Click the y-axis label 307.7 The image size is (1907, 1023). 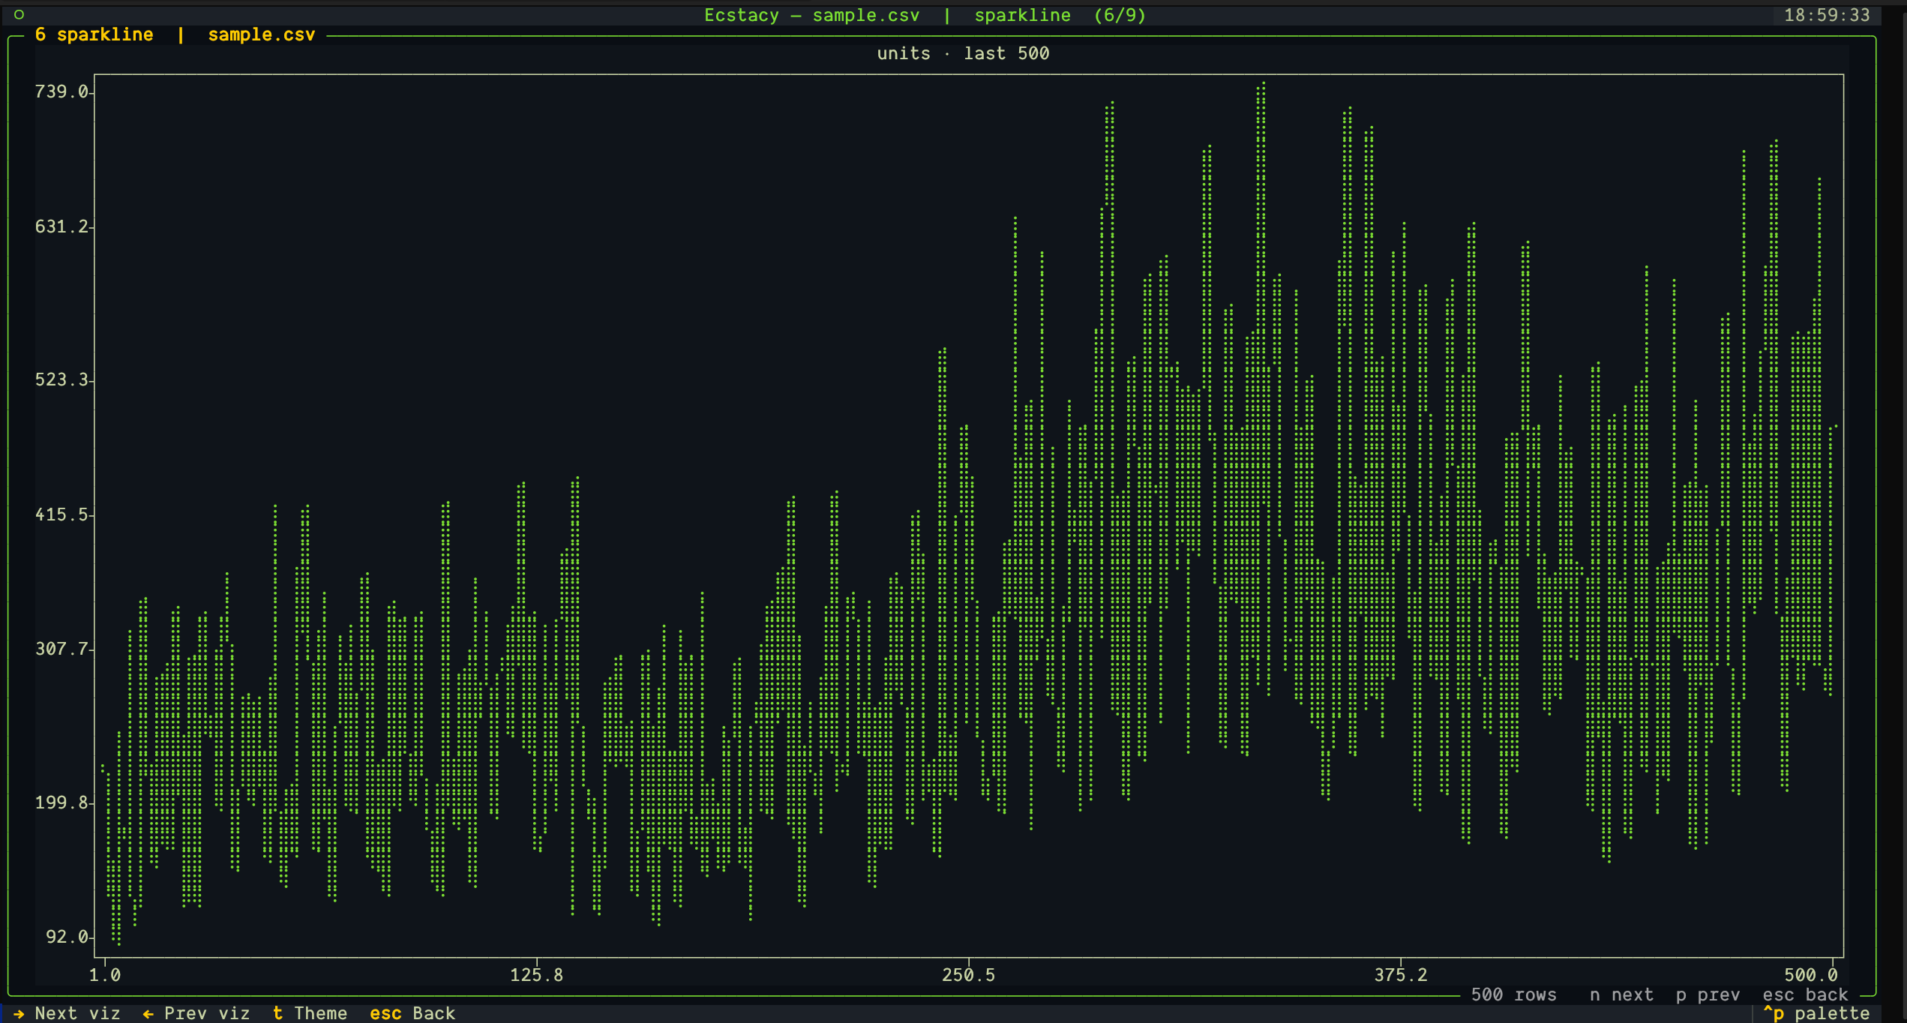pyautogui.click(x=61, y=649)
